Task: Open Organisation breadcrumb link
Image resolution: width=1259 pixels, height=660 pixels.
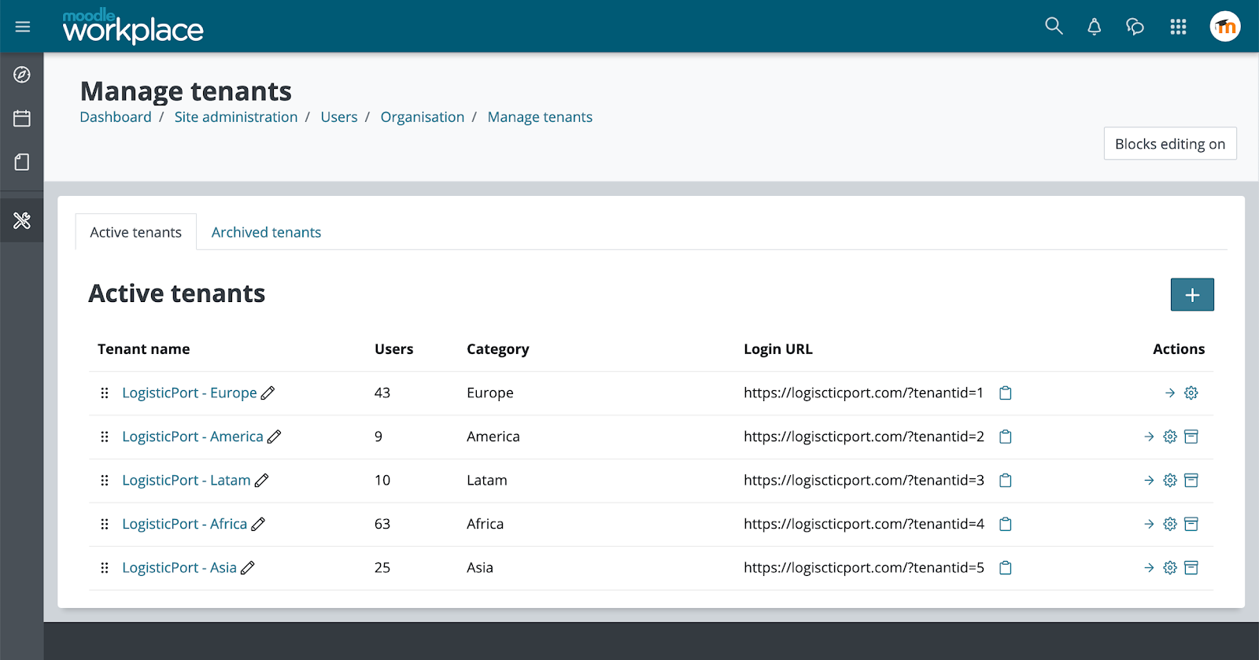Action: (x=423, y=117)
